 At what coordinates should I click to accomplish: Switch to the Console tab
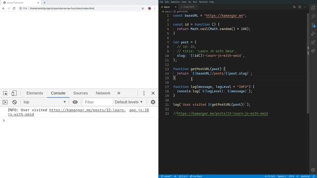58,93
